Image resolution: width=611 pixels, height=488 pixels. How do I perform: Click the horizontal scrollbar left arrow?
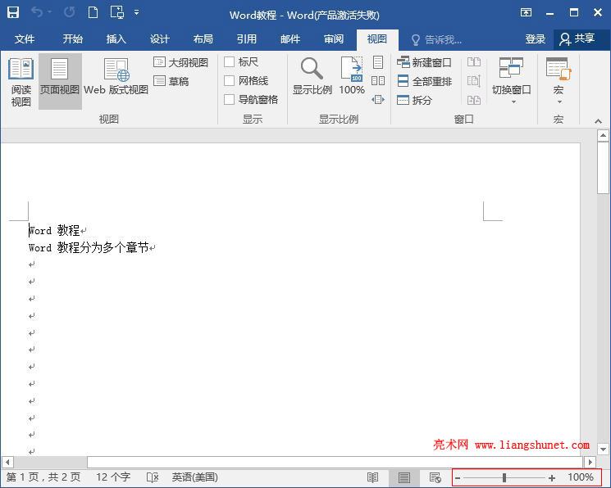(x=7, y=463)
